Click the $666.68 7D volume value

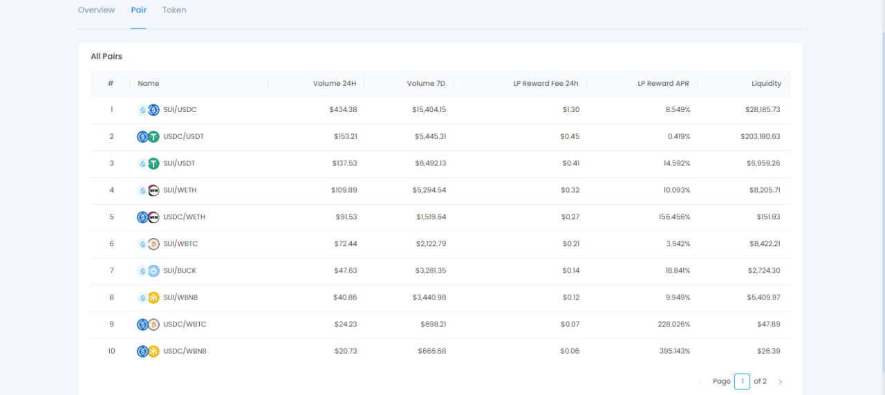(432, 351)
